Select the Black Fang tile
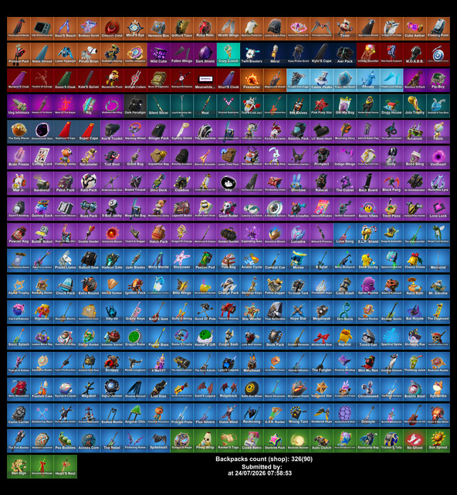The image size is (457, 495). (391, 183)
